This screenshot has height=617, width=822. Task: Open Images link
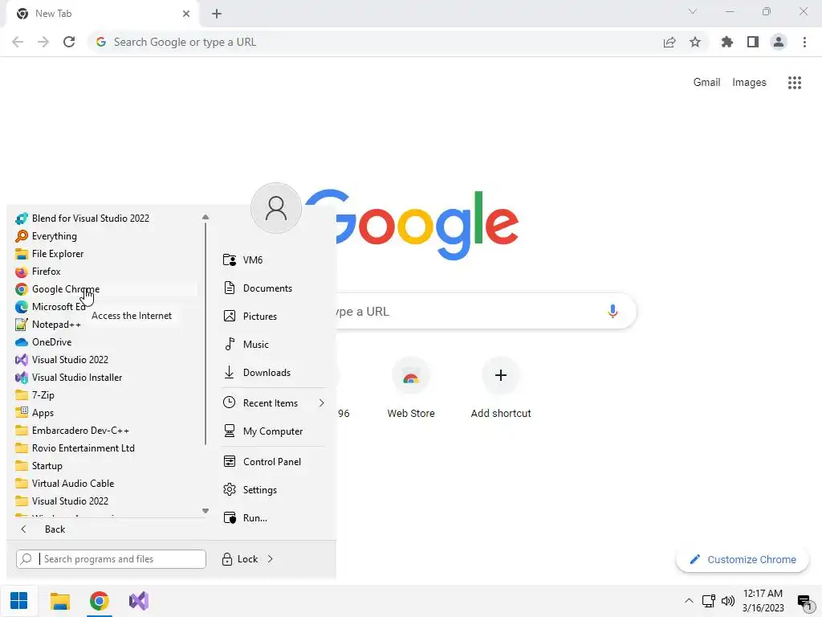pos(749,83)
